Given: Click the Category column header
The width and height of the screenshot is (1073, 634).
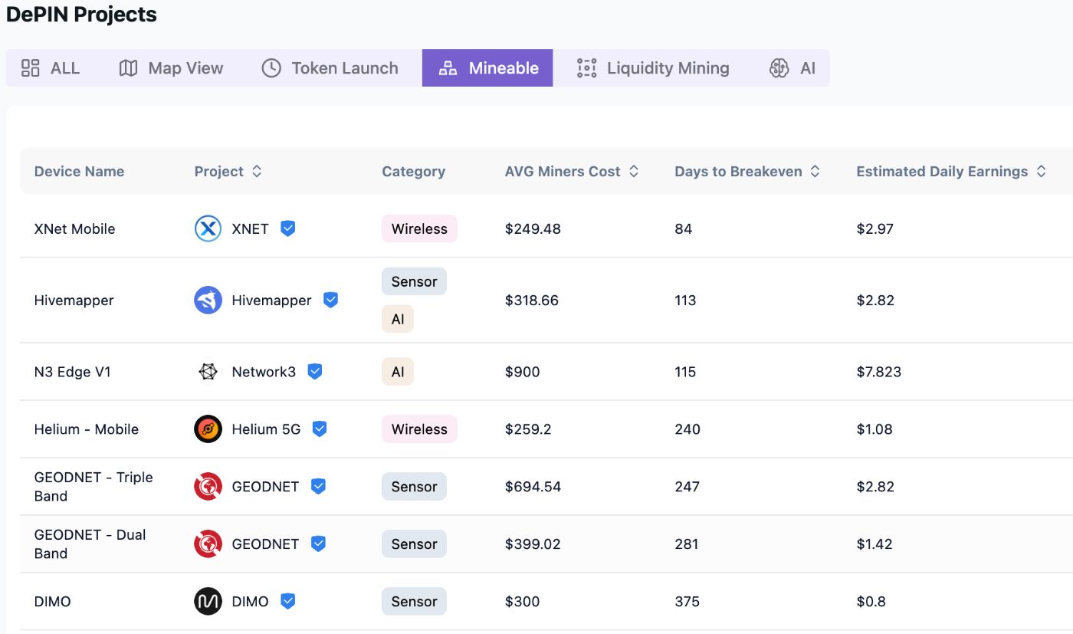Looking at the screenshot, I should click(x=413, y=172).
